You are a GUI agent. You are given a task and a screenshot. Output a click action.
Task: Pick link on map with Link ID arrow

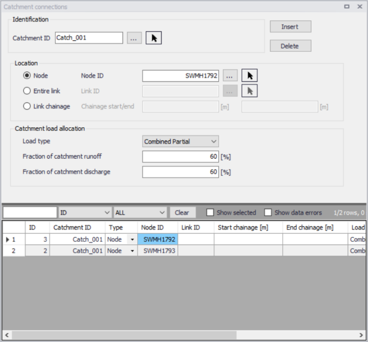point(250,91)
